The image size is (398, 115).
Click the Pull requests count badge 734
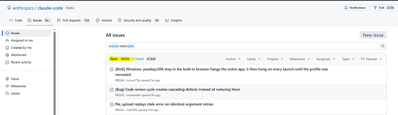click(87, 20)
